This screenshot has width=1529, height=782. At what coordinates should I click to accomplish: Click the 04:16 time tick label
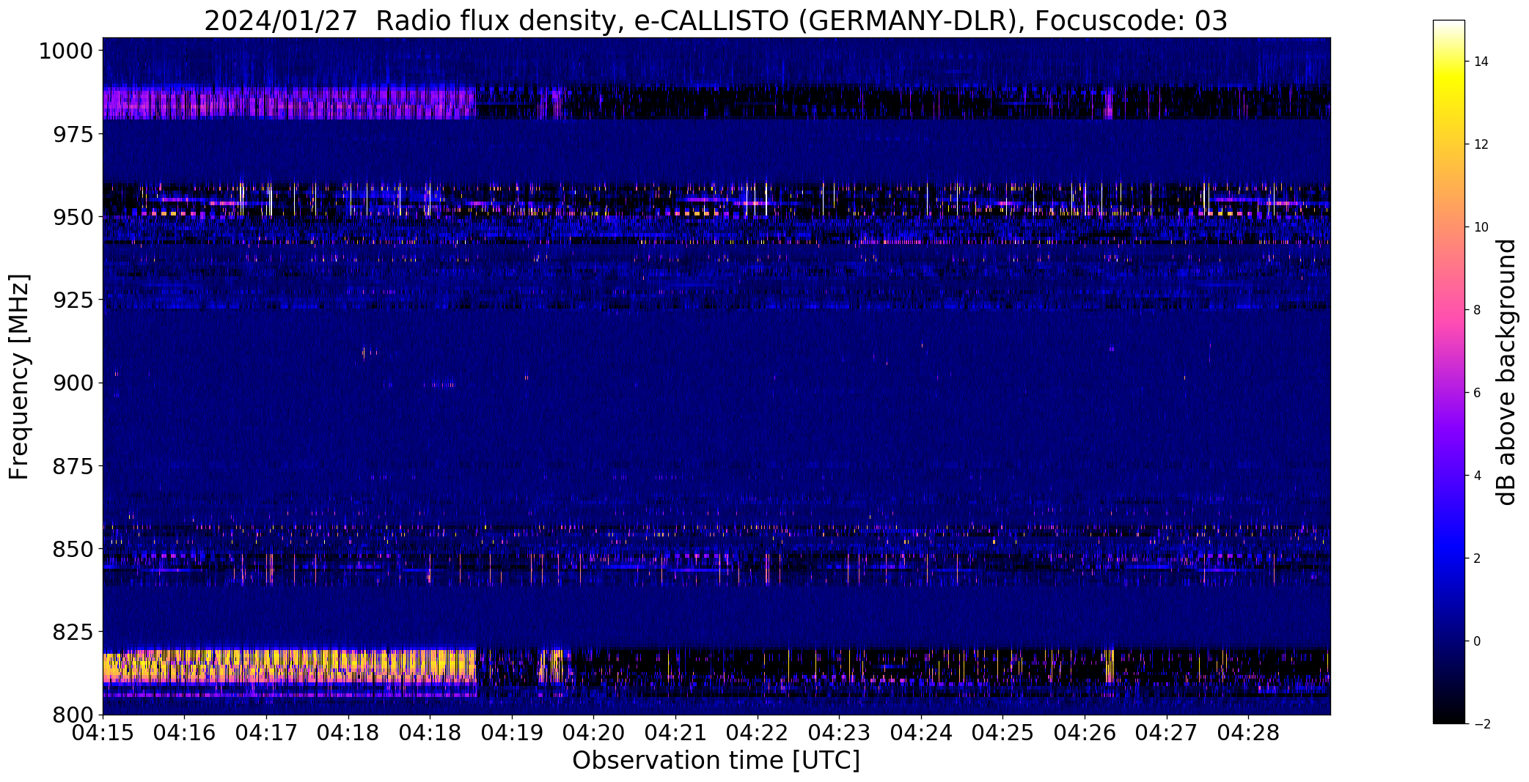coord(185,733)
